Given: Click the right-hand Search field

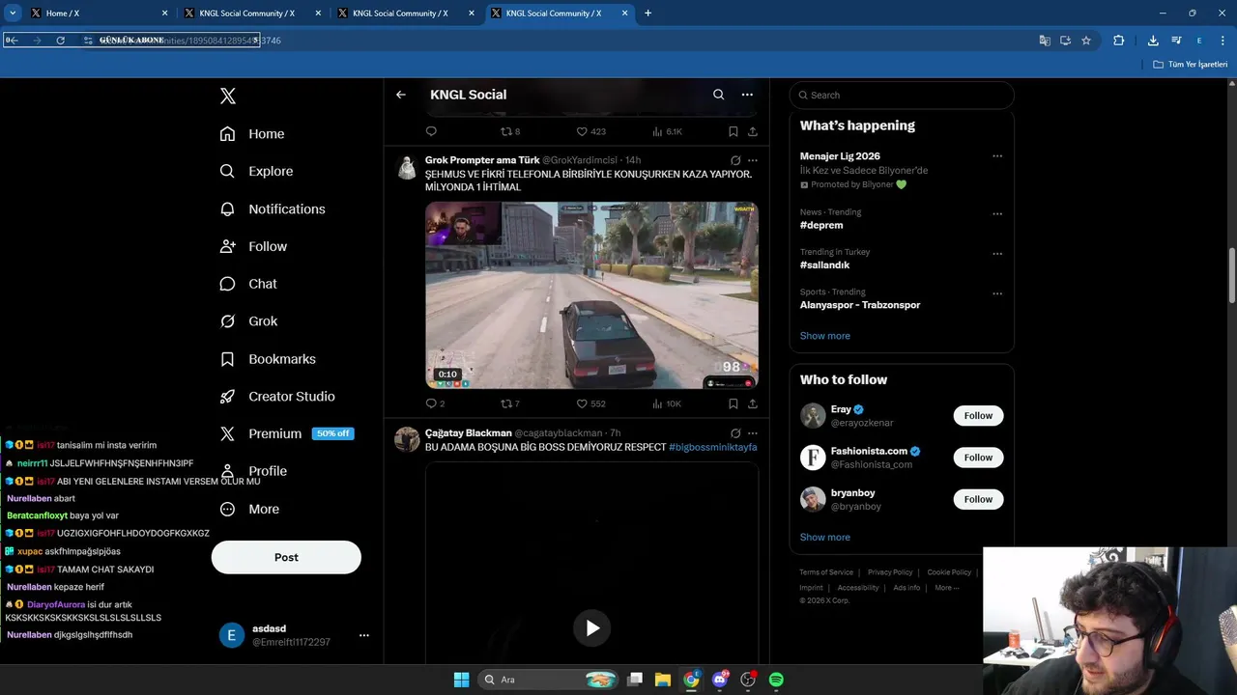Looking at the screenshot, I should pos(902,95).
